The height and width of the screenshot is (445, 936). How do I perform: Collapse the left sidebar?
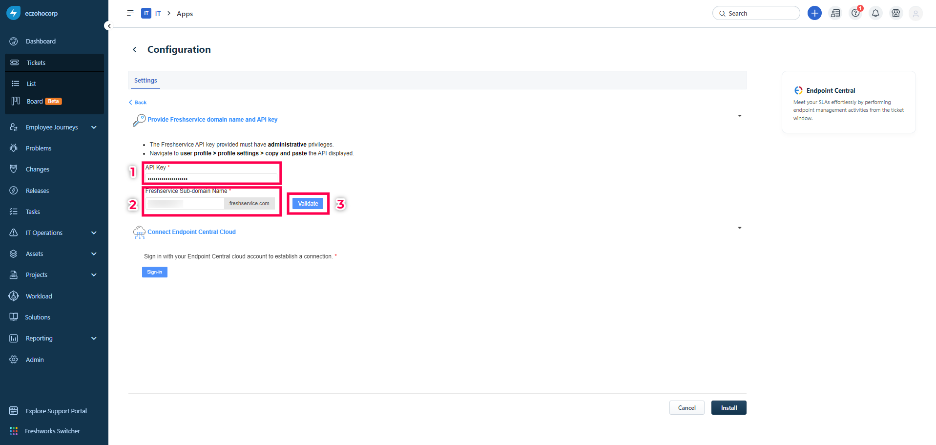[x=108, y=26]
